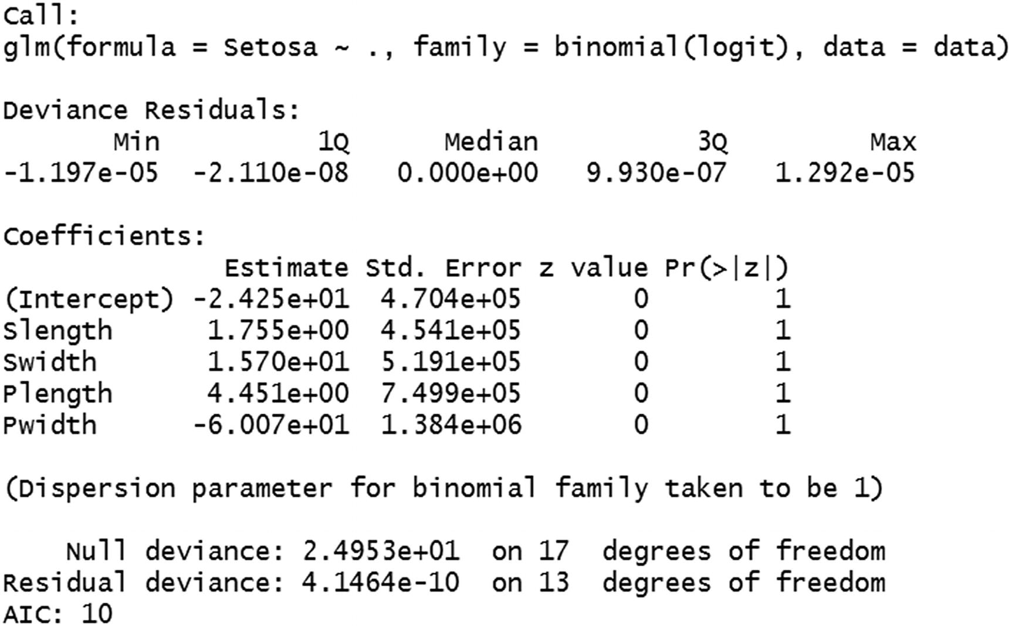Click the glm formula call line
The height and width of the screenshot is (626, 1012).
point(505,47)
